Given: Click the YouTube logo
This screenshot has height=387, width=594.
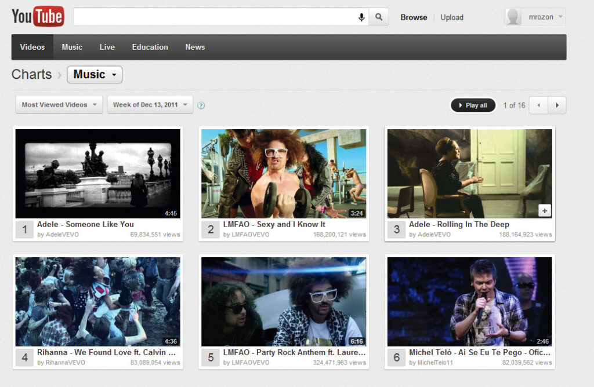Looking at the screenshot, I should point(38,16).
